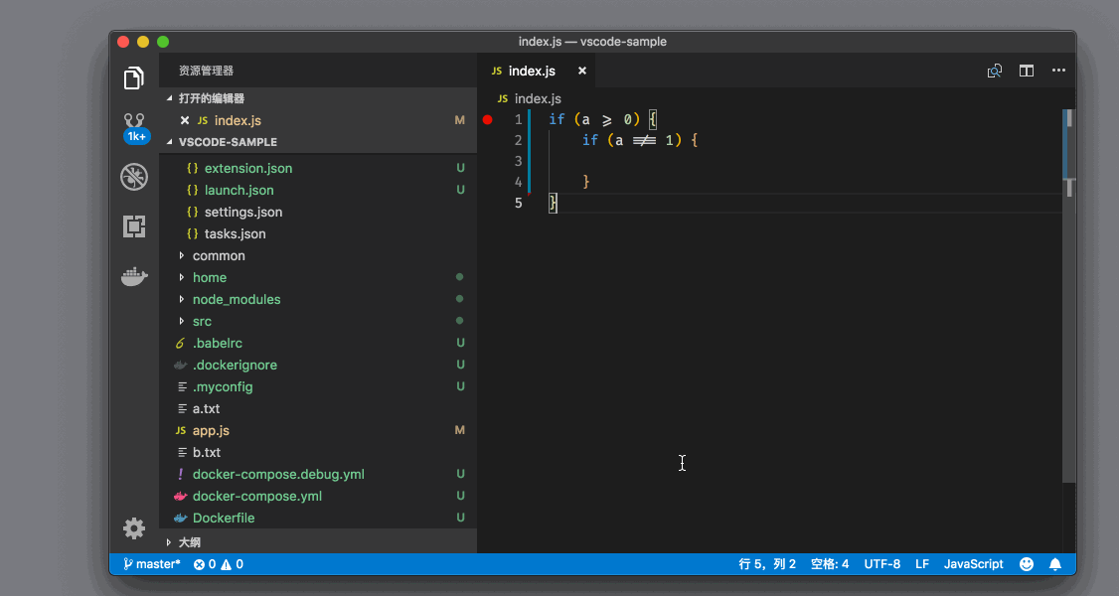Change the JavaScript language mode
1119x596 pixels.
point(973,564)
